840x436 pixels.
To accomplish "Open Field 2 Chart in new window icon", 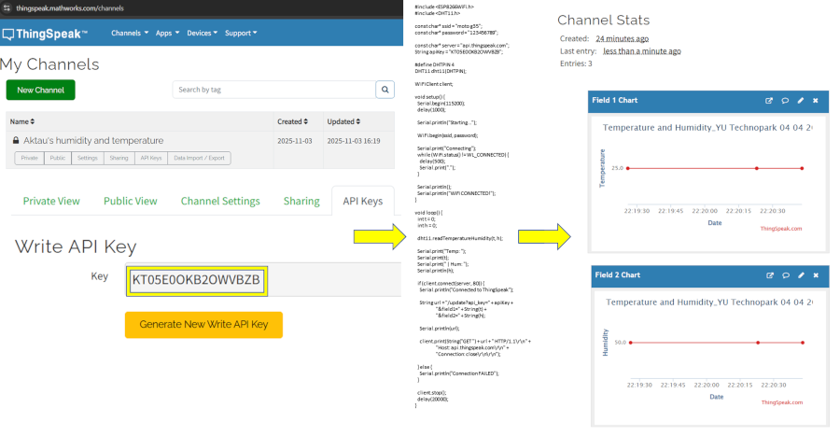I will pos(770,275).
